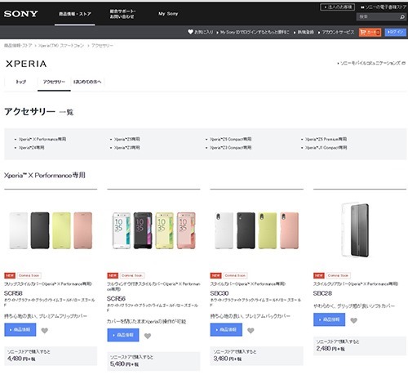
Task: Open お気に入り heart icon in header
Action: (190, 32)
